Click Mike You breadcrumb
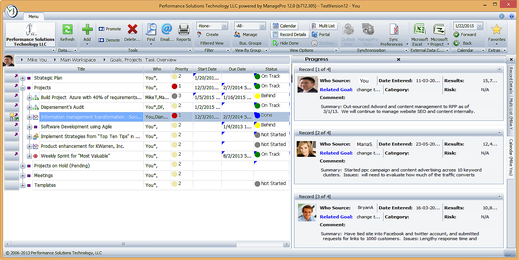Image resolution: width=519 pixels, height=260 pixels. click(37, 60)
